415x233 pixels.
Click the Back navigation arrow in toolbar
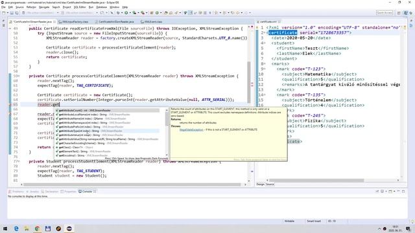click(238, 13)
